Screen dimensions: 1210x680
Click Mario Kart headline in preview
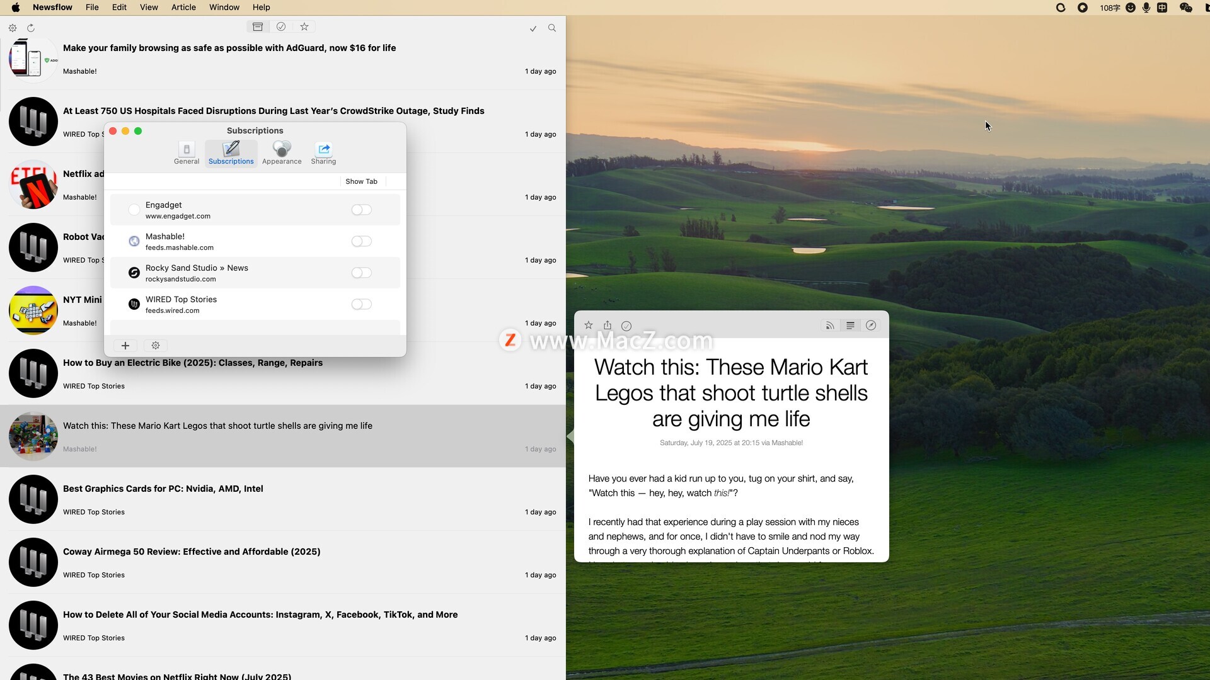point(731,393)
